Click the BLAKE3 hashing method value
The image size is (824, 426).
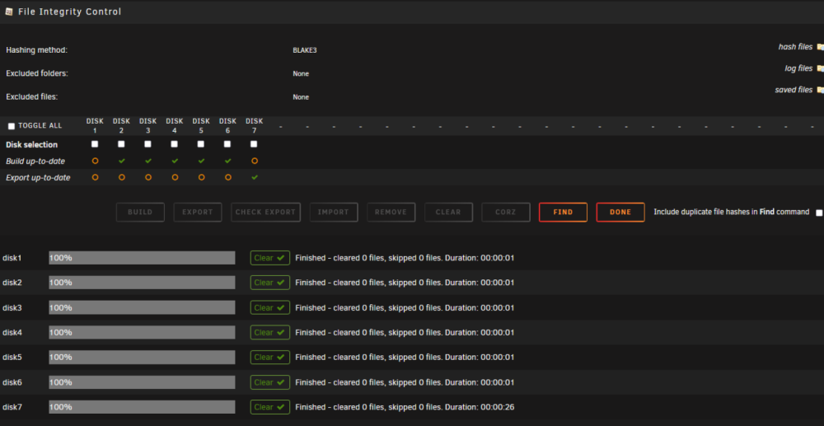[305, 50]
